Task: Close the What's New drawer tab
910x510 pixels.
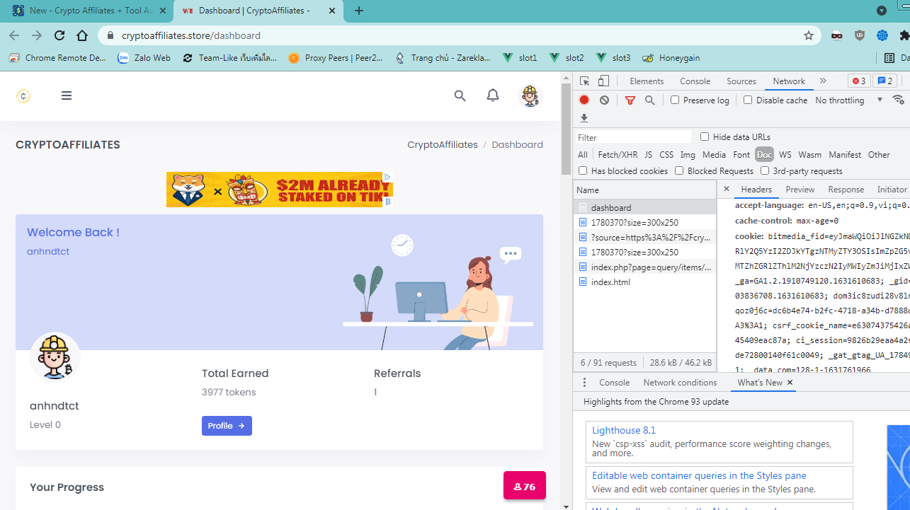Action: [790, 383]
